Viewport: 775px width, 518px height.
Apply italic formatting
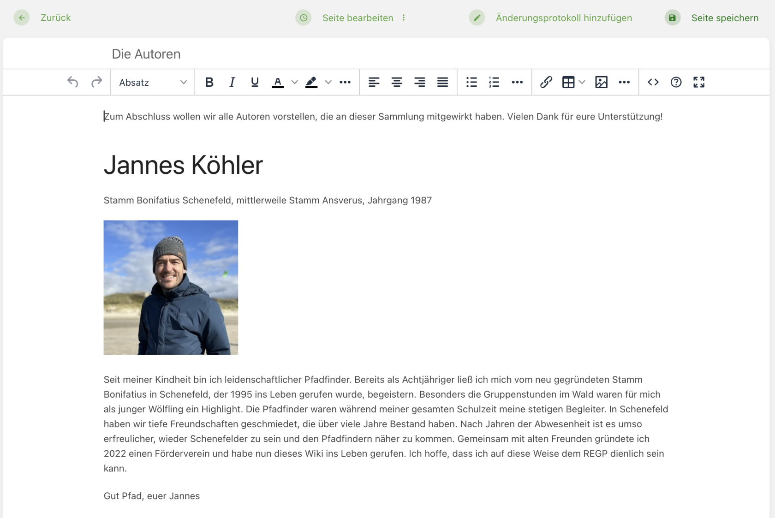tap(232, 82)
